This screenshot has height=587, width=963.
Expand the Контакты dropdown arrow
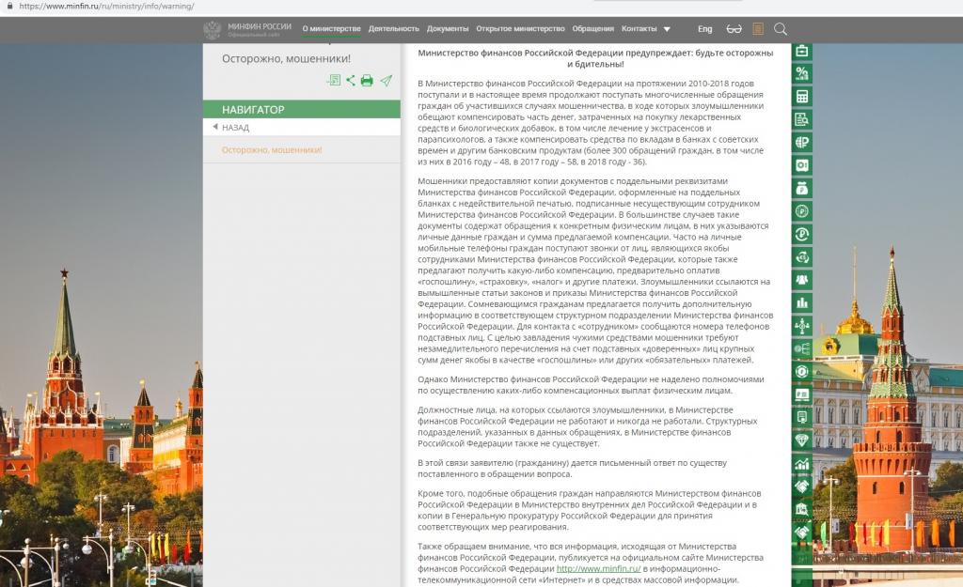tap(667, 29)
